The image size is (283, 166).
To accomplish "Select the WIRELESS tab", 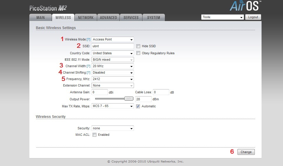I will [63, 18].
